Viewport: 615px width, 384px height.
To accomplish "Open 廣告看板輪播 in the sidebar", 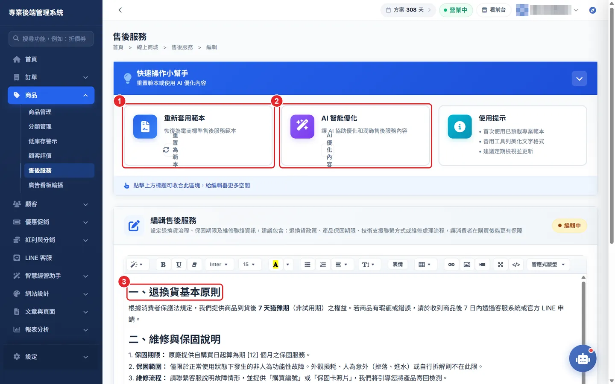I will click(x=46, y=185).
